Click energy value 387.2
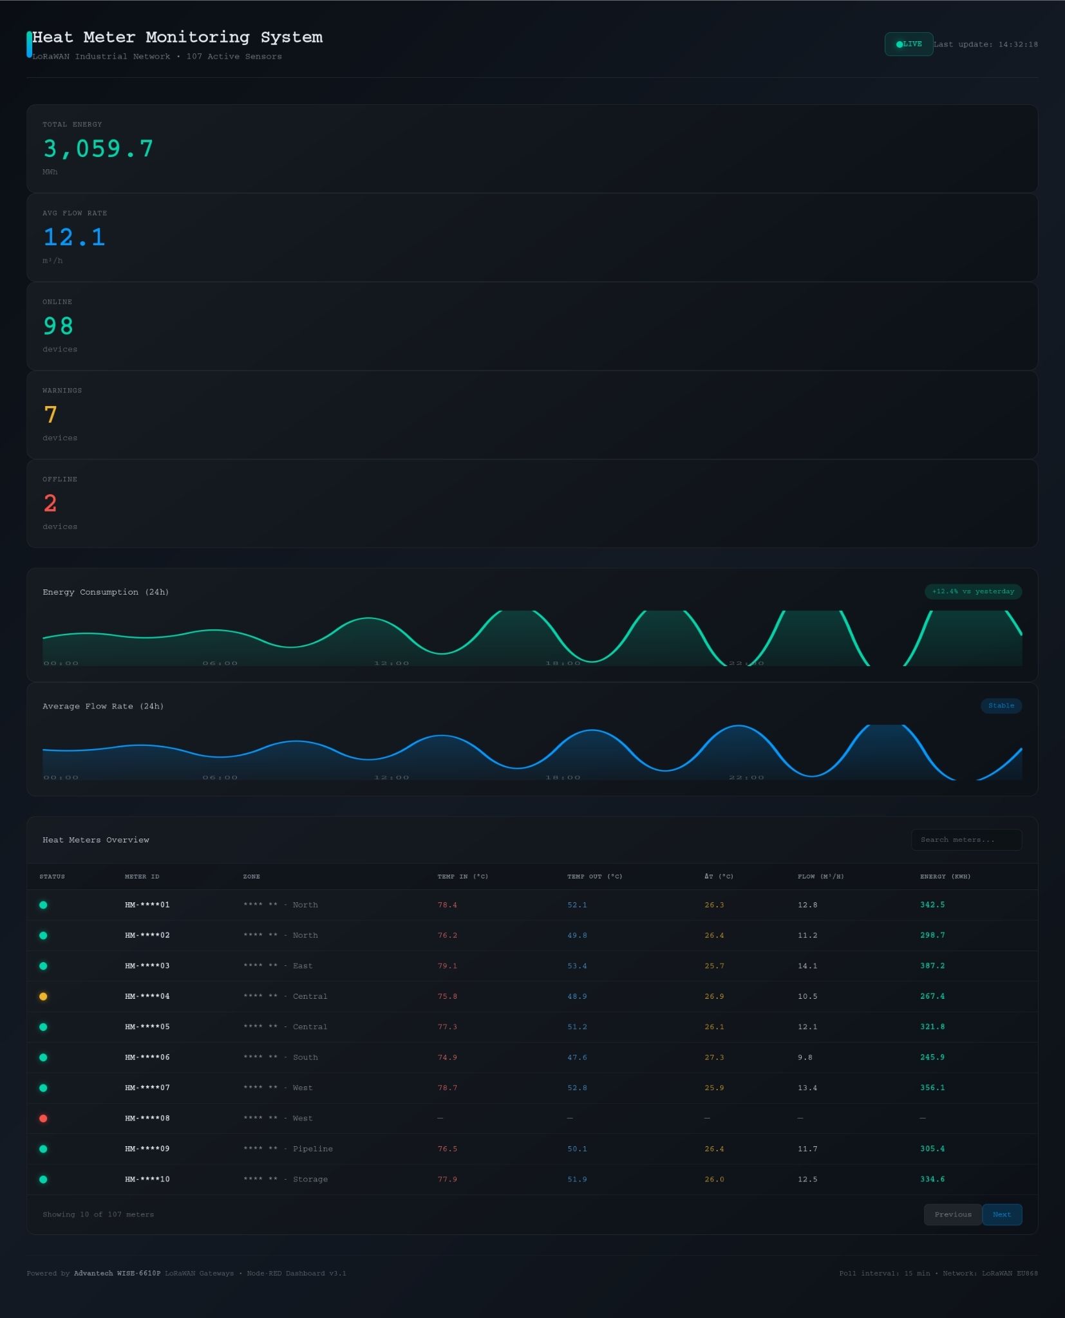Screen dimensions: 1065x1318 pos(932,966)
